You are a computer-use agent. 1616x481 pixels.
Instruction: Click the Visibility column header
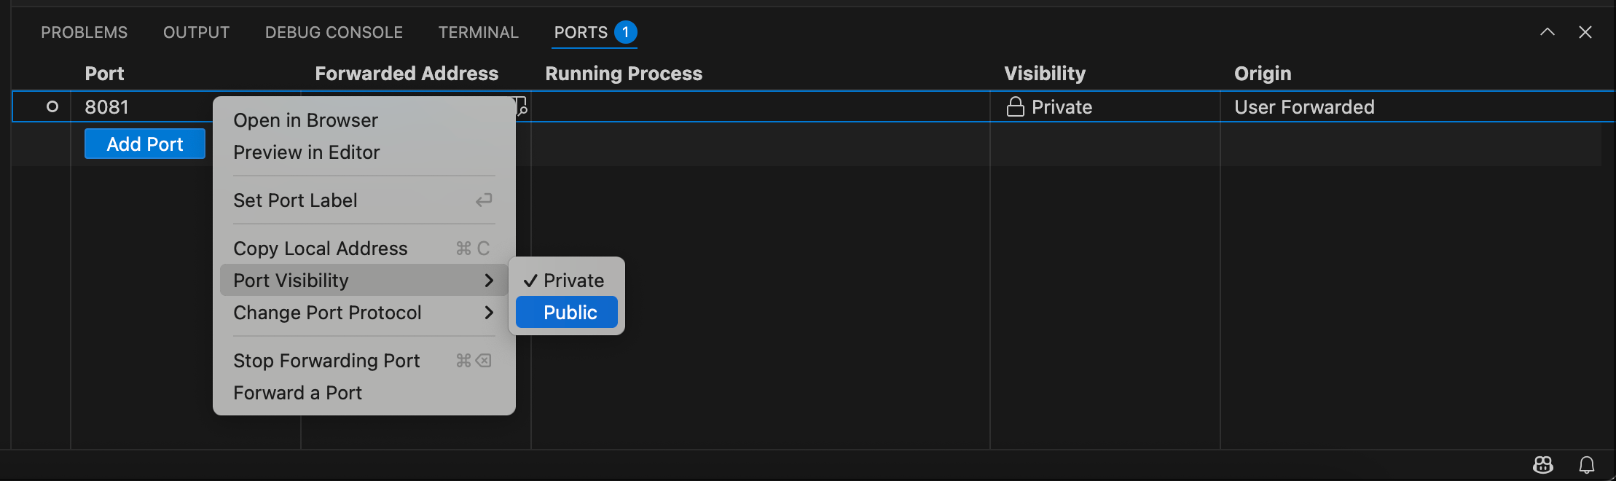point(1045,74)
